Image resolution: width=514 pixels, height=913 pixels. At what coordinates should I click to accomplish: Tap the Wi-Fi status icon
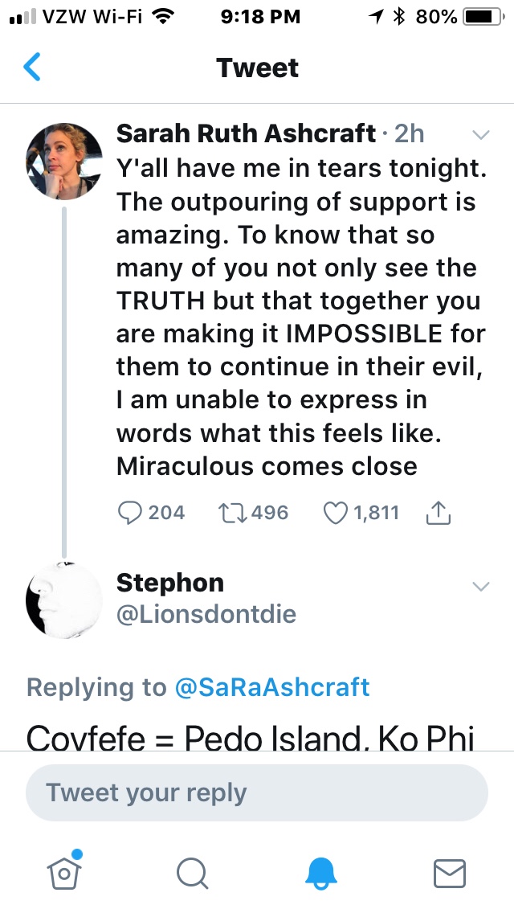(164, 16)
